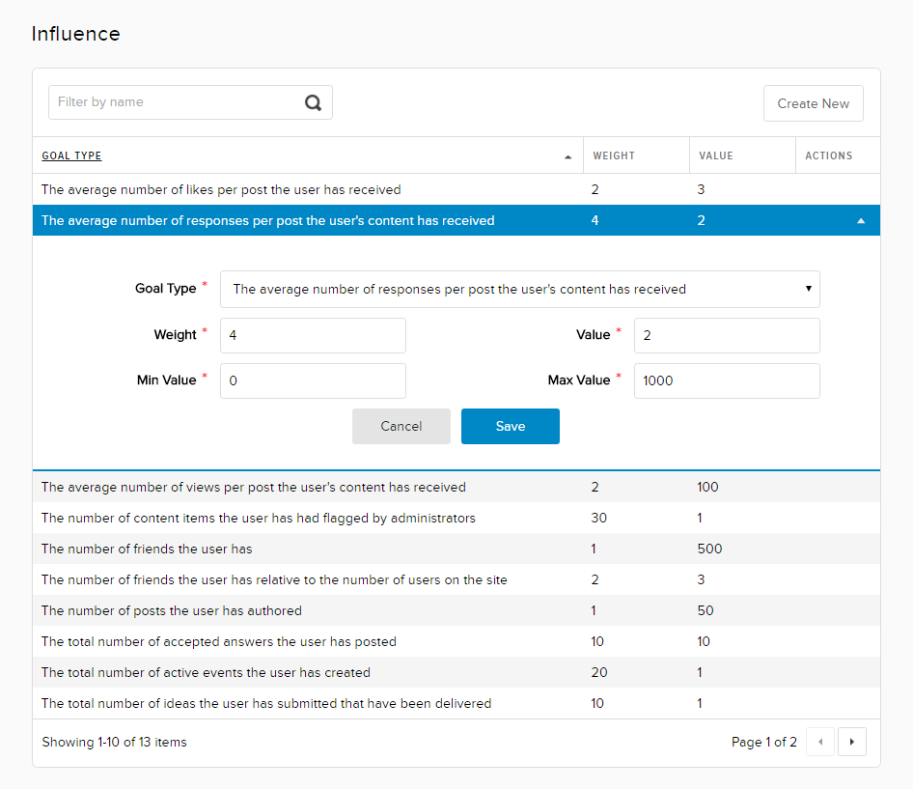Click the flagged by administrators row

pyautogui.click(x=259, y=519)
